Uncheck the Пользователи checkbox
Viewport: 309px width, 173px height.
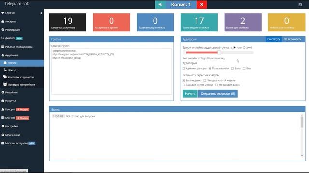pyautogui.click(x=210, y=68)
